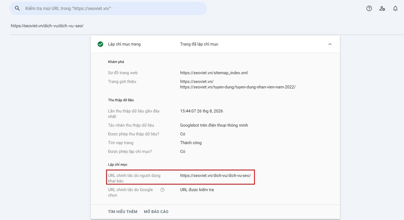Click the Khám phá section heading
Image resolution: width=404 pixels, height=220 pixels.
coord(116,62)
